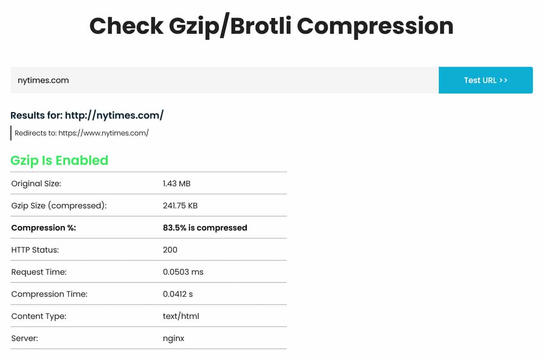Click the URL input field containing nytimes.com

point(224,80)
